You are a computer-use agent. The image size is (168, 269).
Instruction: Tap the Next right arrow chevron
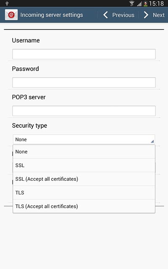click(x=146, y=15)
